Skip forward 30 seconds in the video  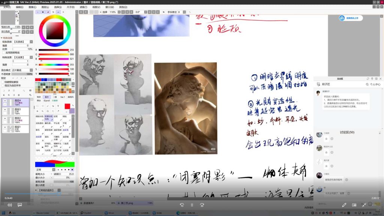coord(202,205)
